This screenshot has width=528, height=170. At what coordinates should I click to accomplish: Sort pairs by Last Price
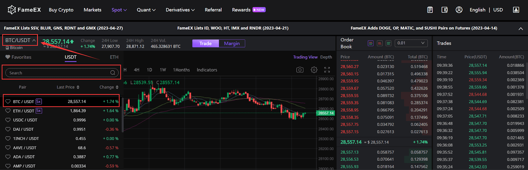point(68,87)
